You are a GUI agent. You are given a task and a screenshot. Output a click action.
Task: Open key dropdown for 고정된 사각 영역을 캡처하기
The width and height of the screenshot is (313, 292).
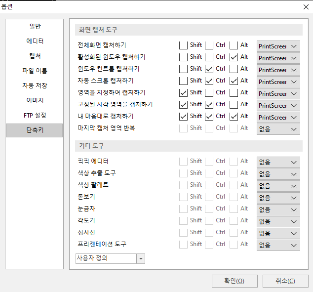(278, 105)
